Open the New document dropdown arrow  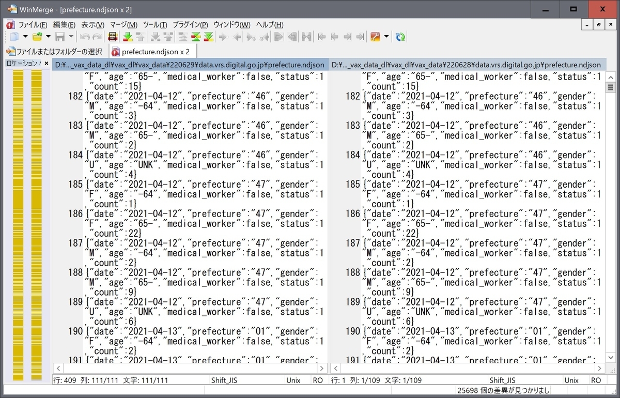25,37
